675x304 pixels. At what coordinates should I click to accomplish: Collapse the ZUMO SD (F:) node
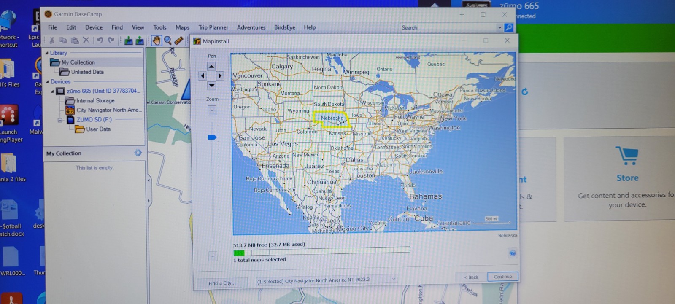click(60, 120)
